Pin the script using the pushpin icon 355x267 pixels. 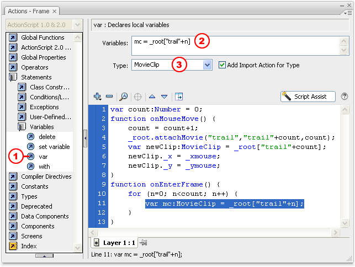click(x=144, y=243)
